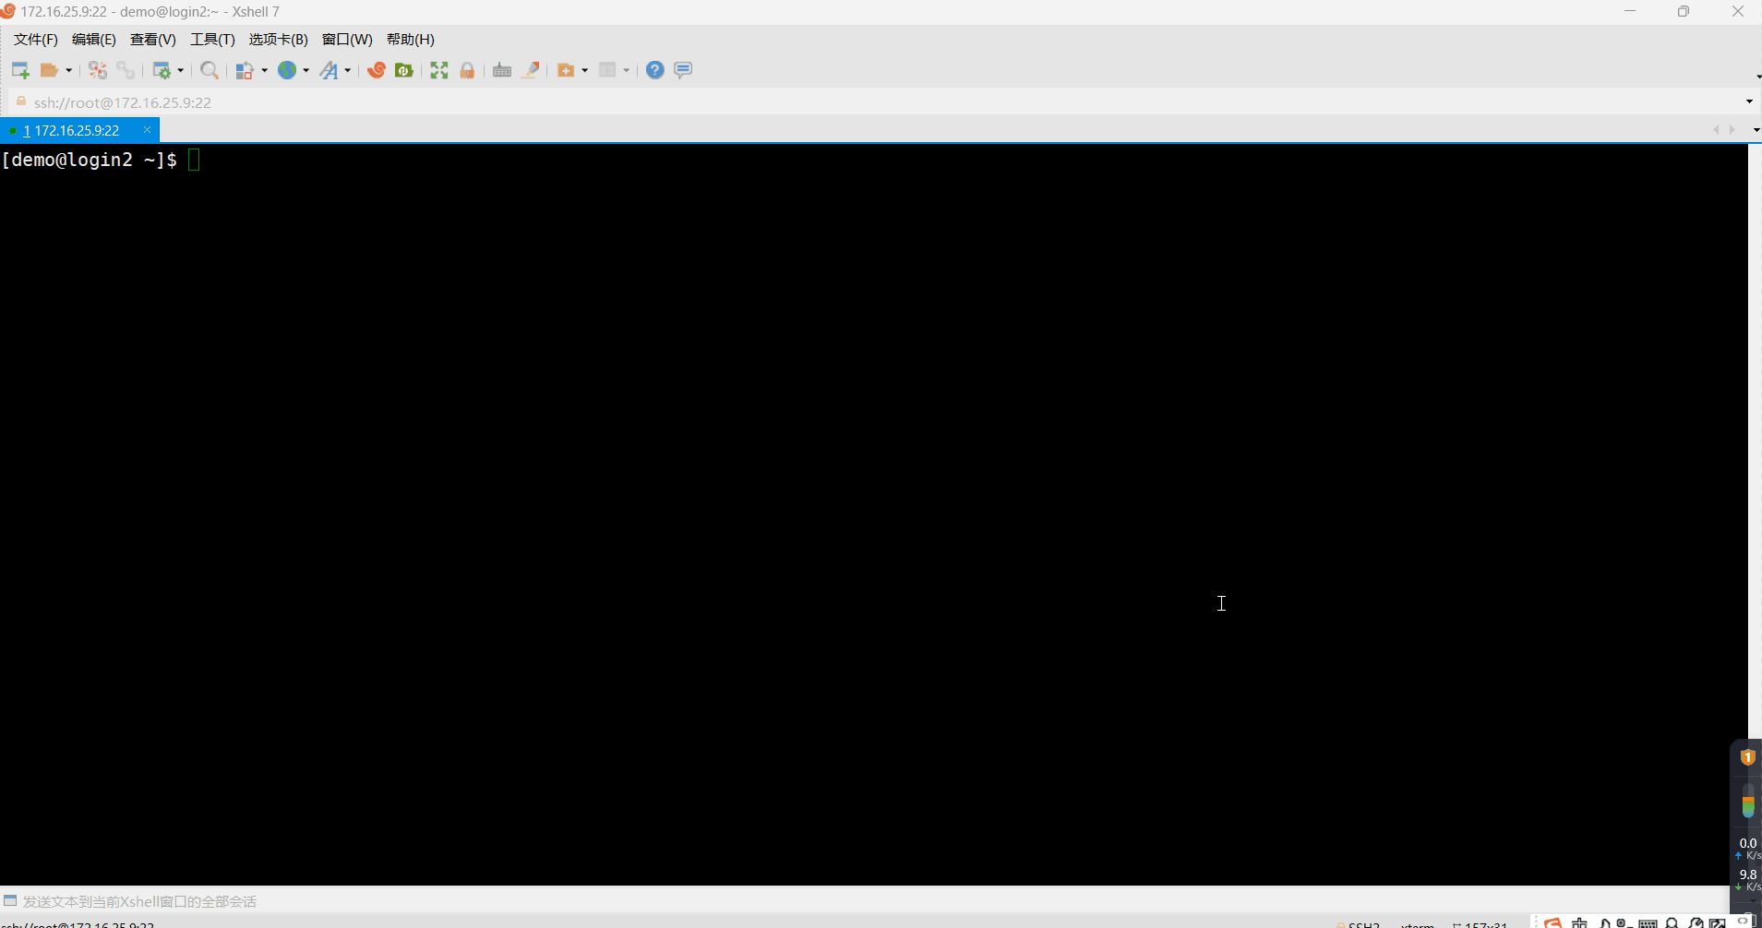Click the compose bar text input
This screenshot has width=1762, height=928.
click(x=868, y=901)
